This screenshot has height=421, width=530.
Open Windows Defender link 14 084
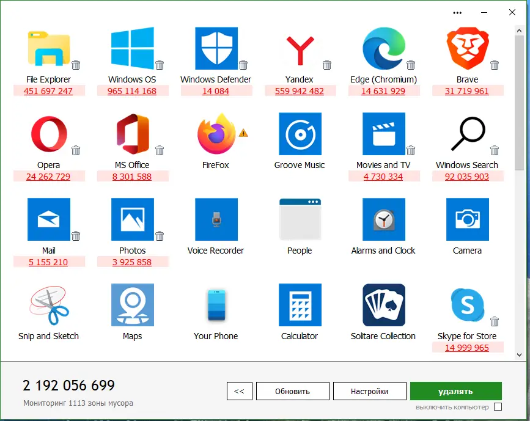[x=216, y=91]
